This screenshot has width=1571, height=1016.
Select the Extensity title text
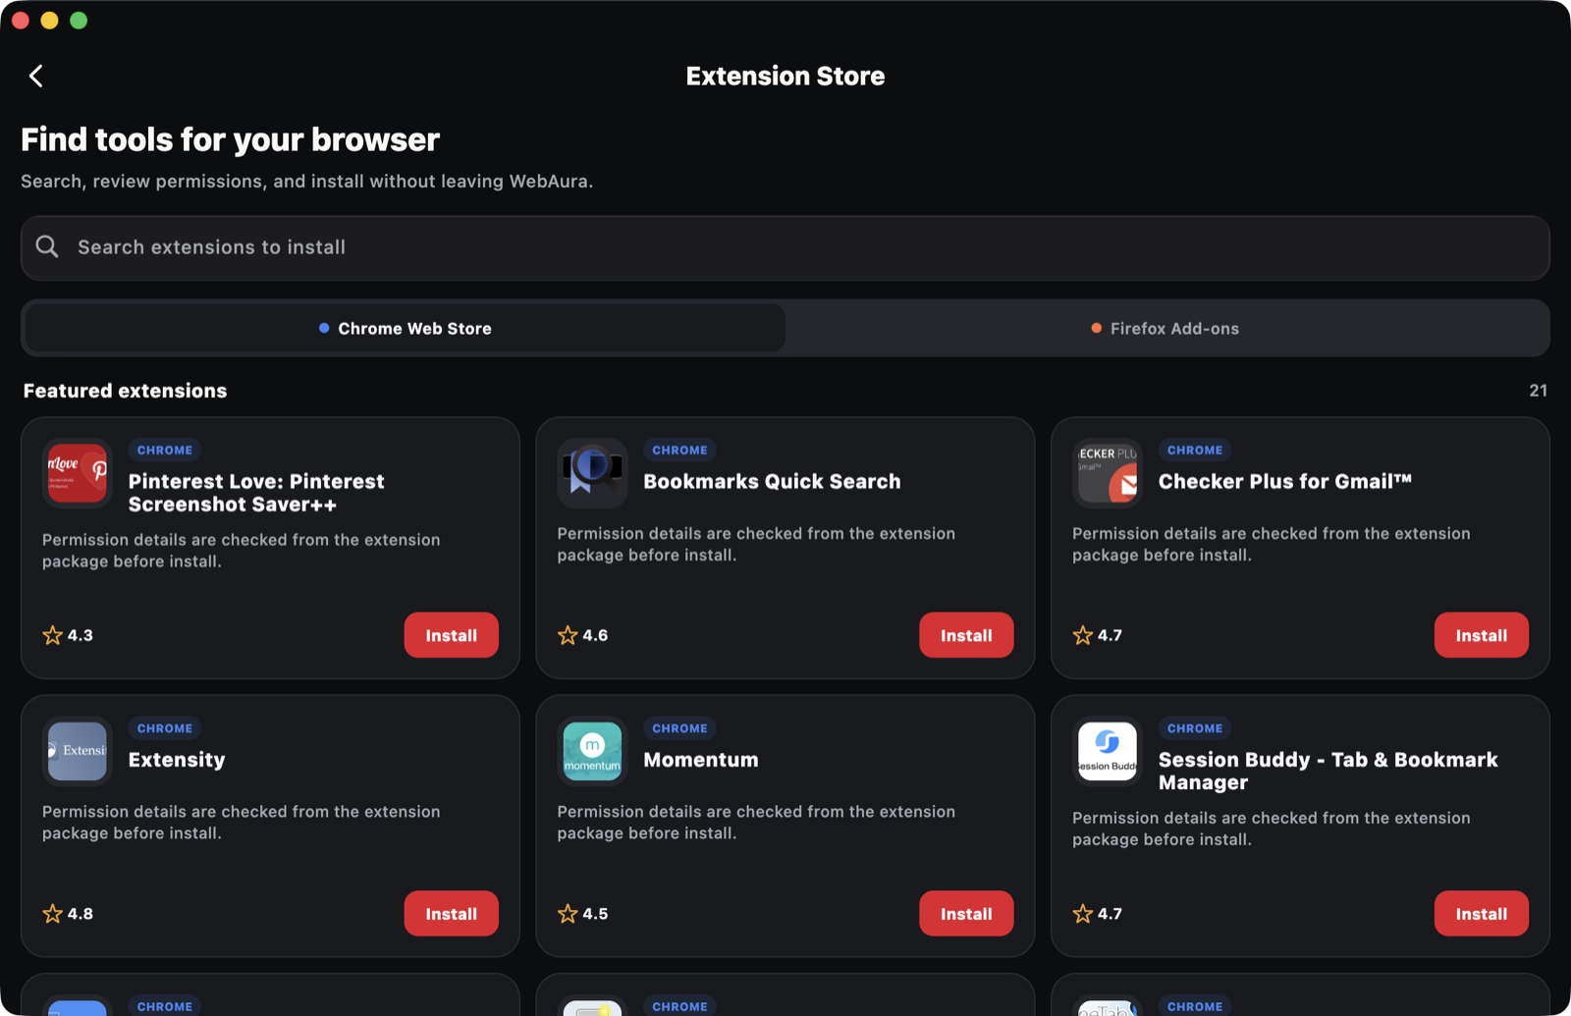coord(177,760)
